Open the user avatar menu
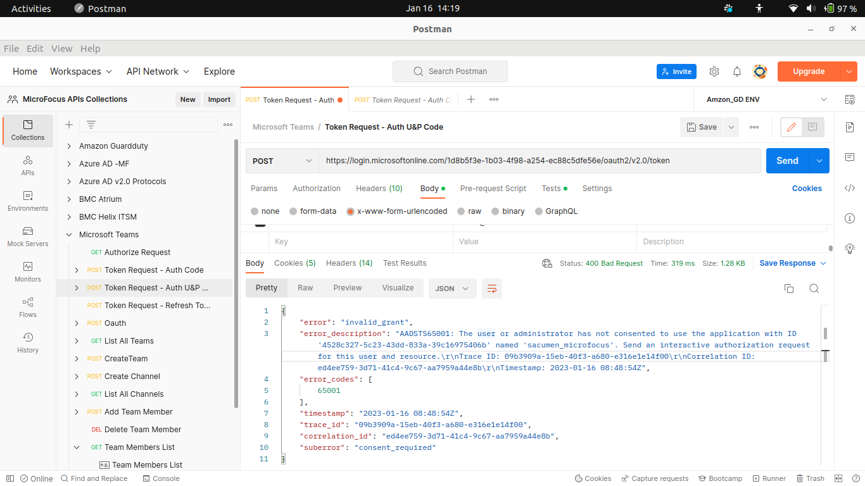 (x=760, y=72)
